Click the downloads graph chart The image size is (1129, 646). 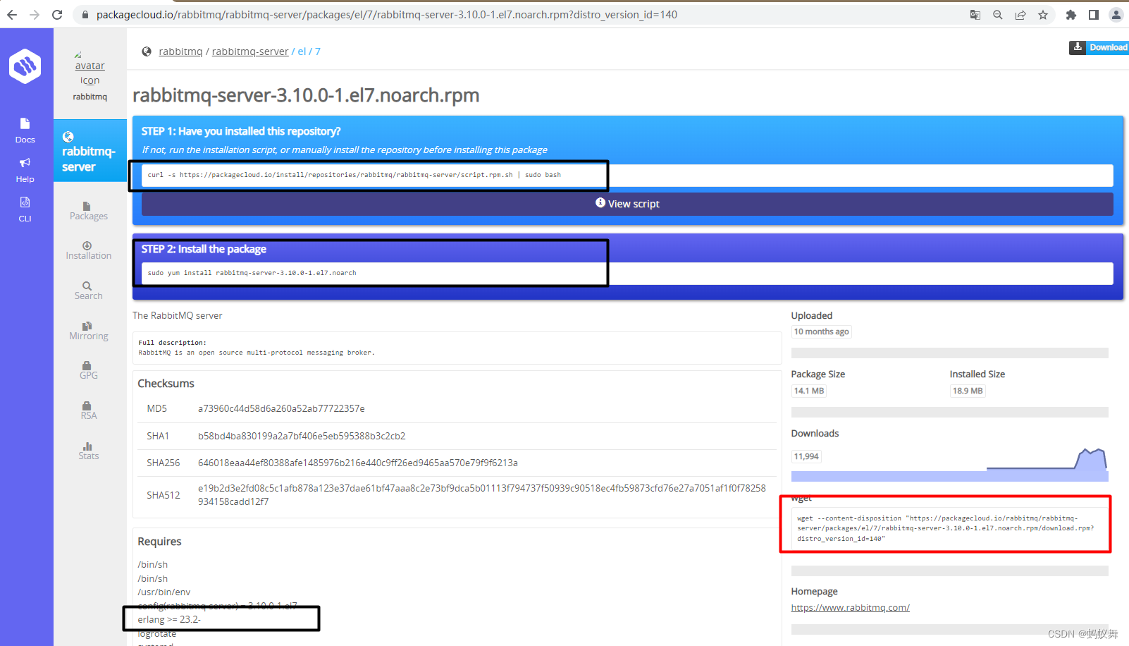click(x=949, y=464)
